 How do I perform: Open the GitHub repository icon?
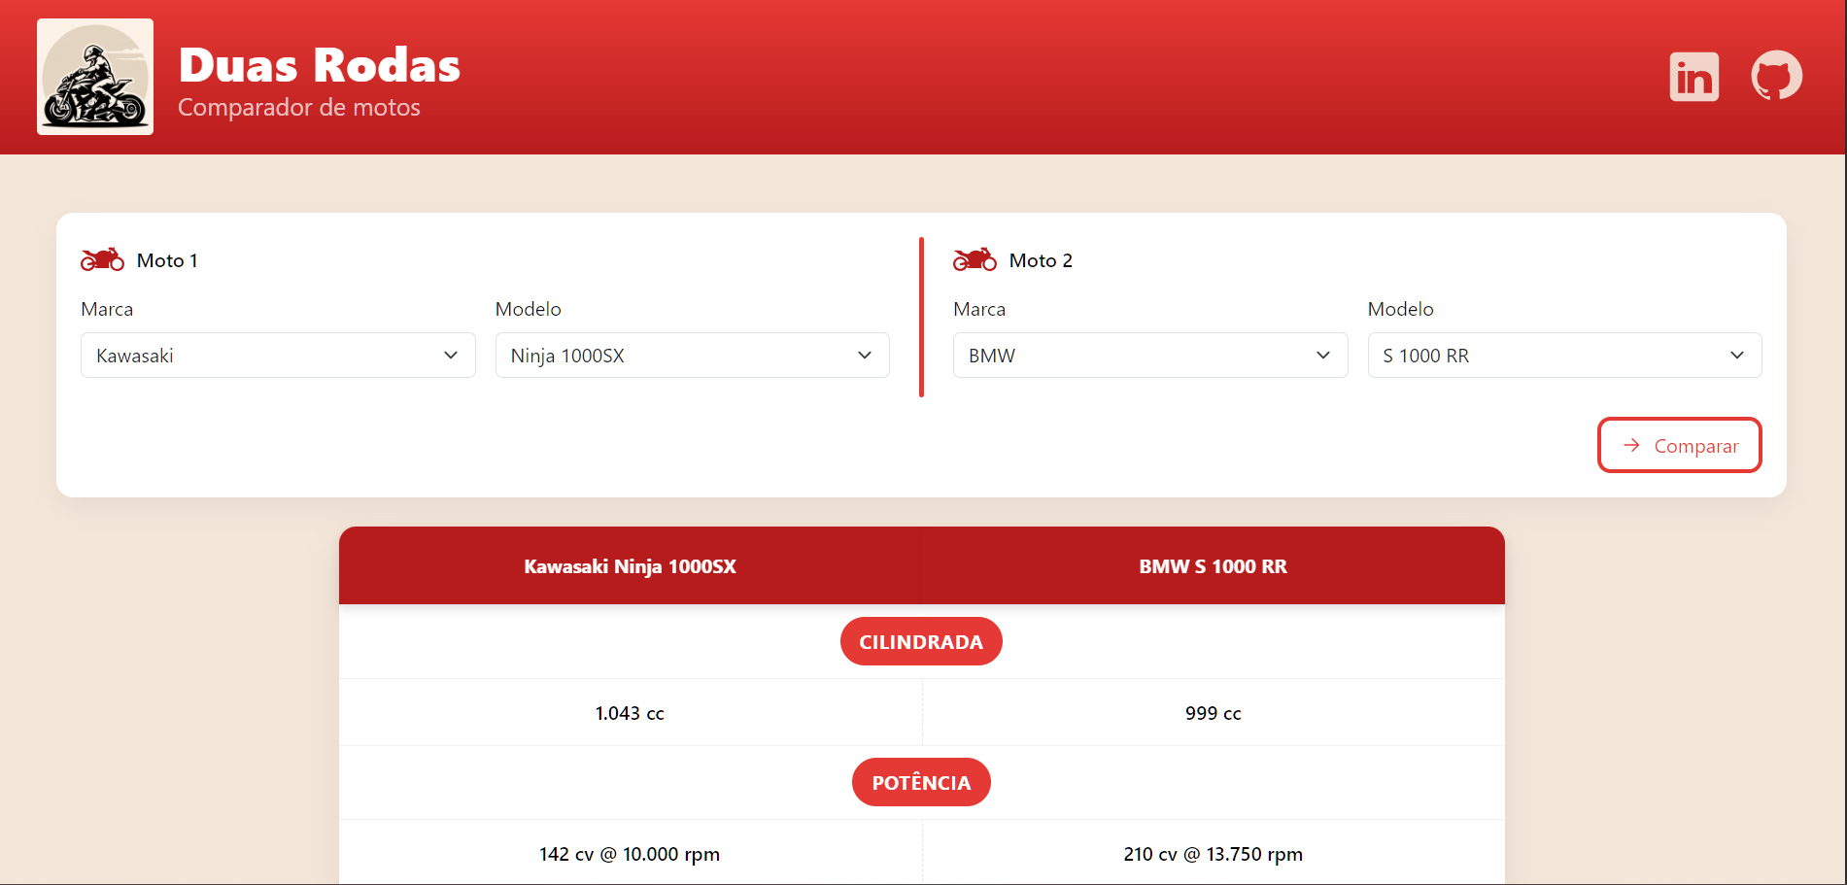pos(1776,76)
